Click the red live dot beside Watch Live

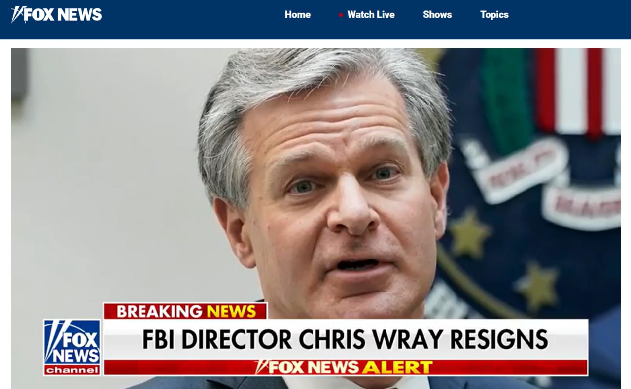pos(341,15)
